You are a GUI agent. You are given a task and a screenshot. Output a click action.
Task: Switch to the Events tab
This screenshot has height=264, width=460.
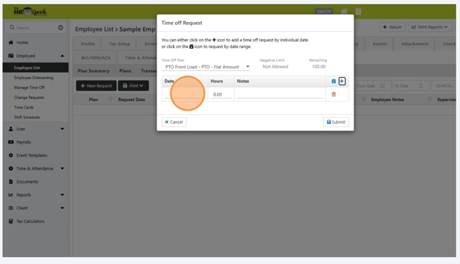click(380, 44)
